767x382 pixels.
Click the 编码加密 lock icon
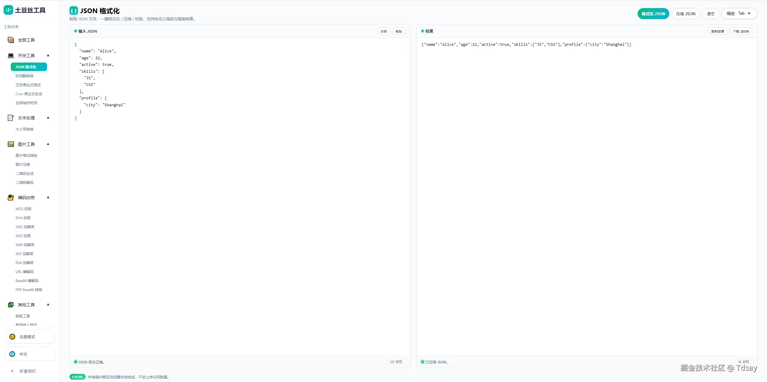point(11,198)
